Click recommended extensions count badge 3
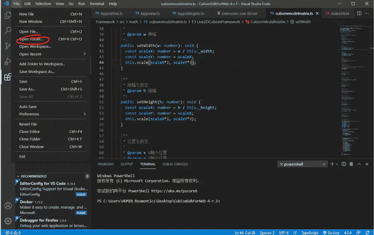The height and width of the screenshot is (235, 374). (87, 176)
